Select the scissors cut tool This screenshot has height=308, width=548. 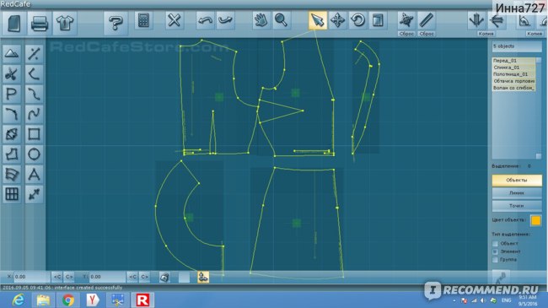12,74
